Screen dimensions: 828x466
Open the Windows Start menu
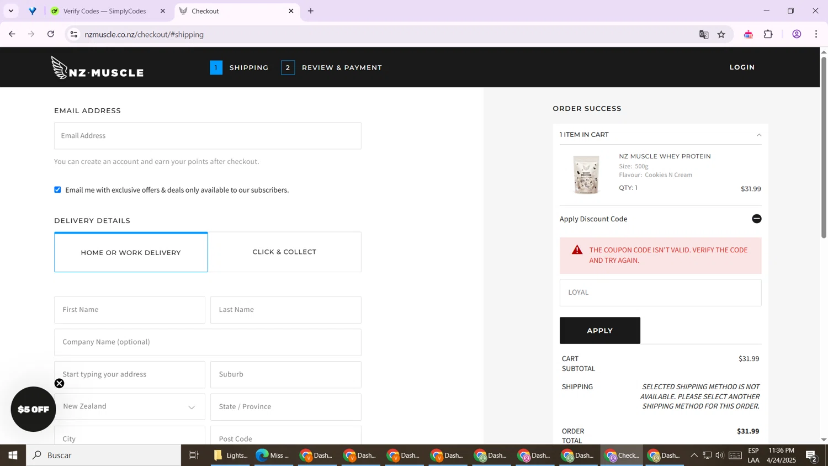pyautogui.click(x=13, y=456)
